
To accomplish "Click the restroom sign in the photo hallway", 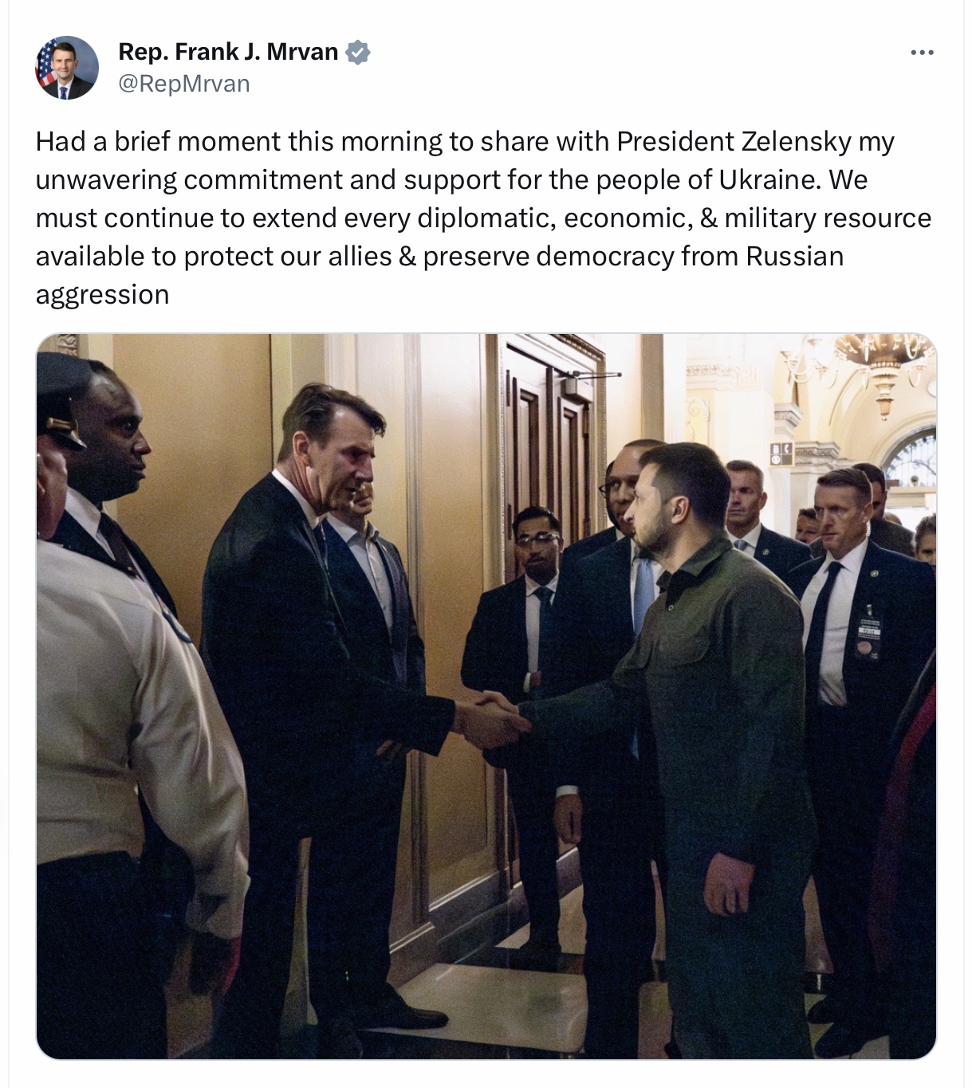I will [x=781, y=454].
